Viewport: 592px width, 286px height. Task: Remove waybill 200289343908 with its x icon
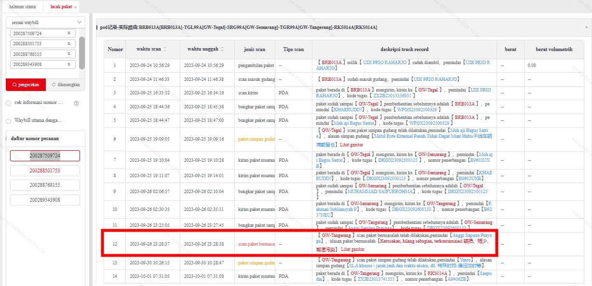pos(68,64)
